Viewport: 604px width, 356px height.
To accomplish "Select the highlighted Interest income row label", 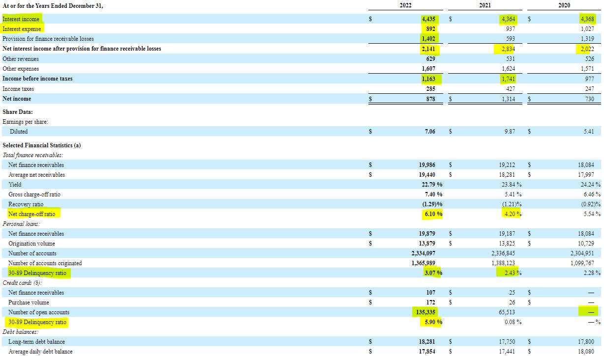I will tap(21, 19).
